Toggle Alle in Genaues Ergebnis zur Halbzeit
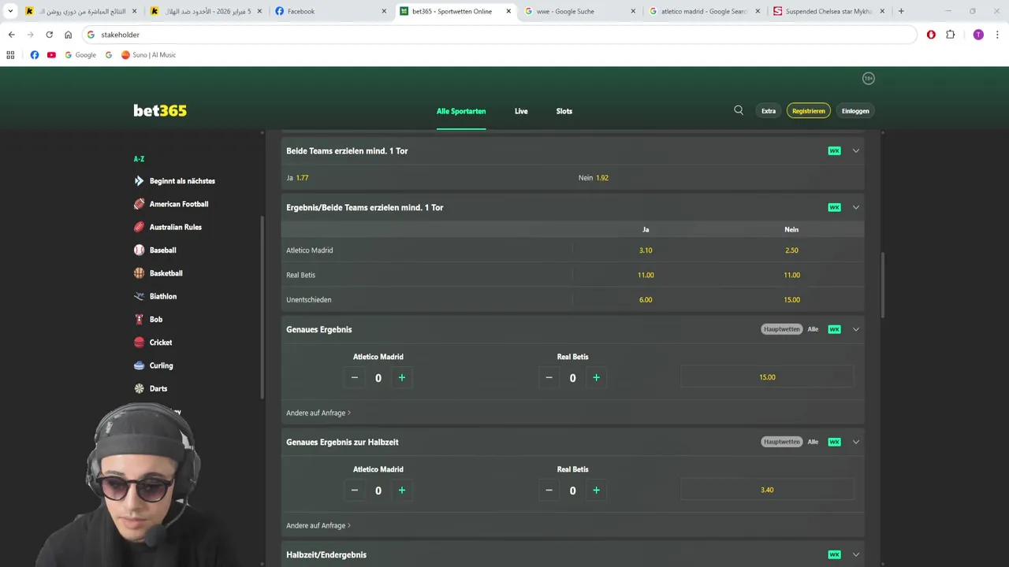Viewport: 1009px width, 567px height. click(x=813, y=442)
